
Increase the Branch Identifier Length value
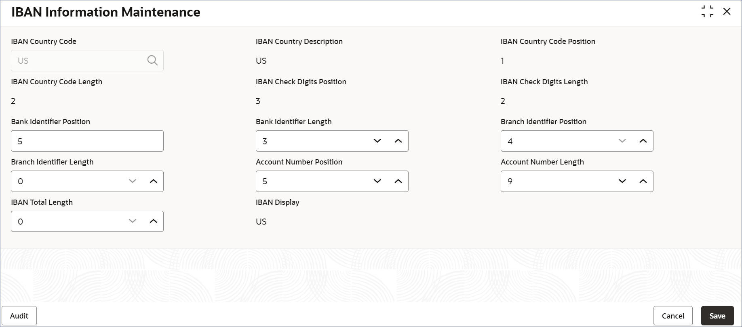pyautogui.click(x=153, y=181)
